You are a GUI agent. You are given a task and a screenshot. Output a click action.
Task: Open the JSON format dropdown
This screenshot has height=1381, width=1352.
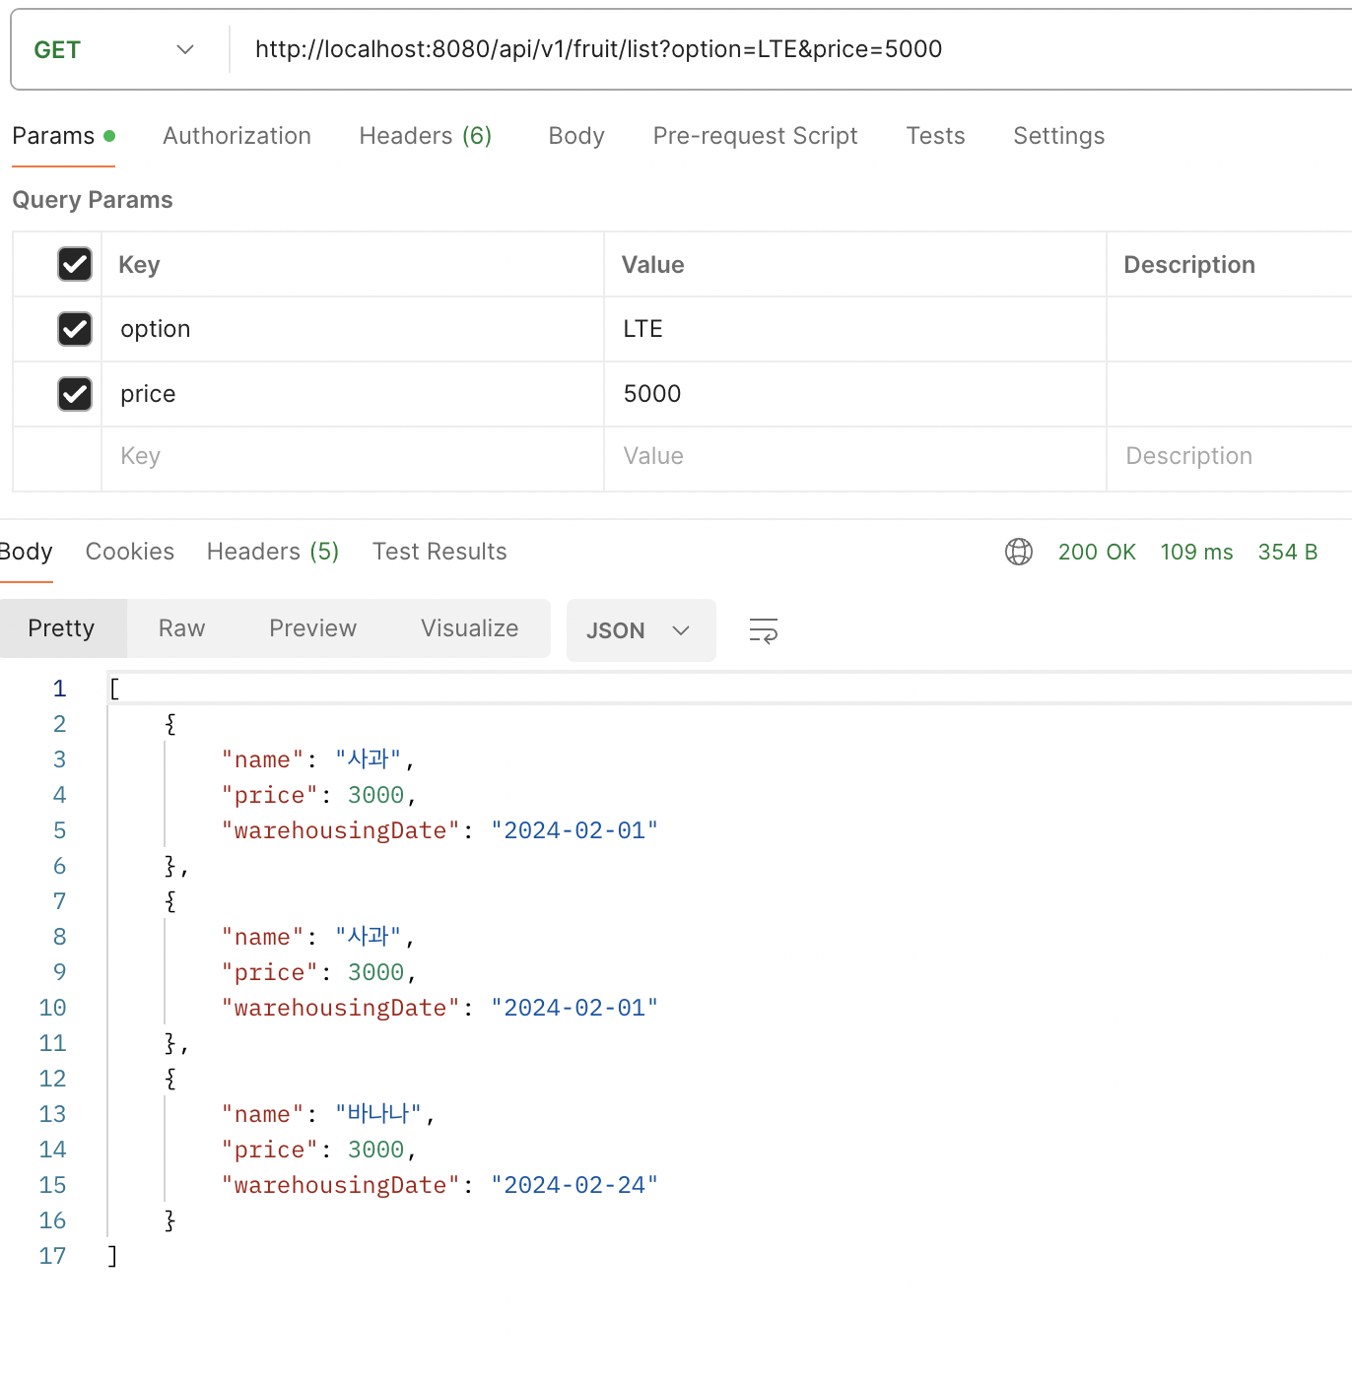(641, 630)
